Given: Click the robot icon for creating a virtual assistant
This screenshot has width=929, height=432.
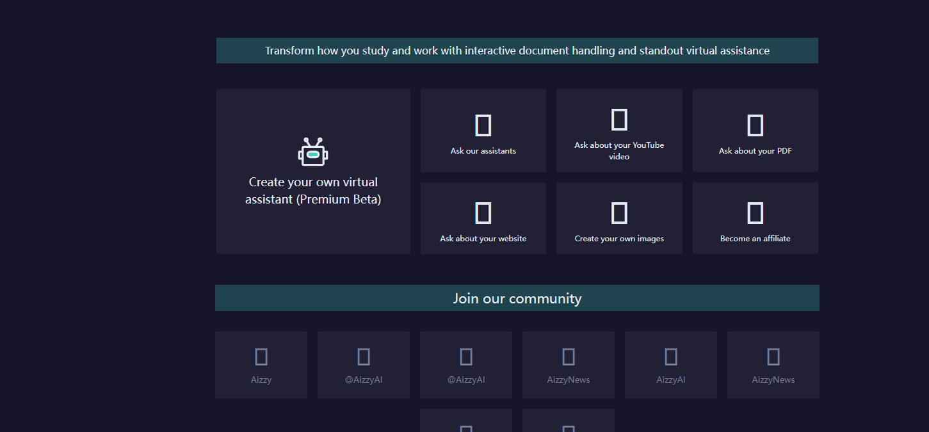Looking at the screenshot, I should pos(313,152).
